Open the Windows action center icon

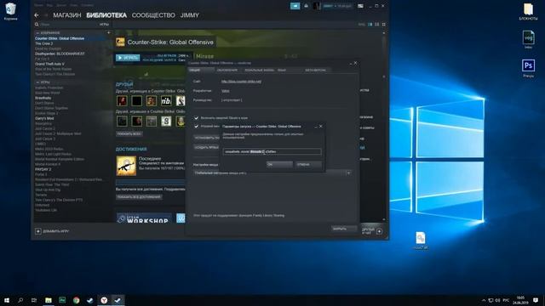click(x=536, y=300)
